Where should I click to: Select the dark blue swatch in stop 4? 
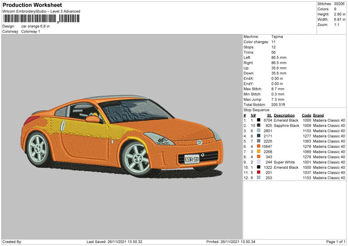(258, 136)
